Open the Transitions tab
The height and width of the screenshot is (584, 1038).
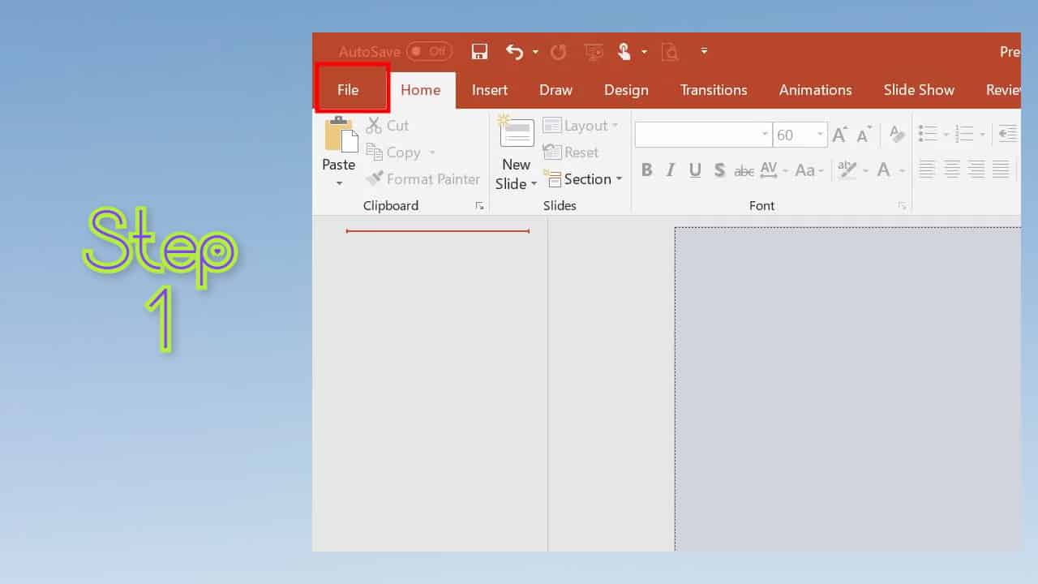(714, 90)
